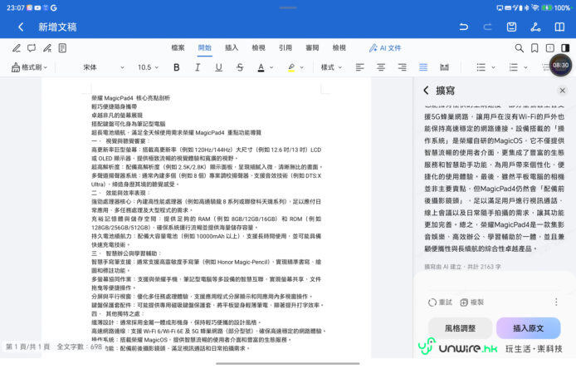Close the 擴寫 panel
The height and width of the screenshot is (369, 576).
point(563,91)
